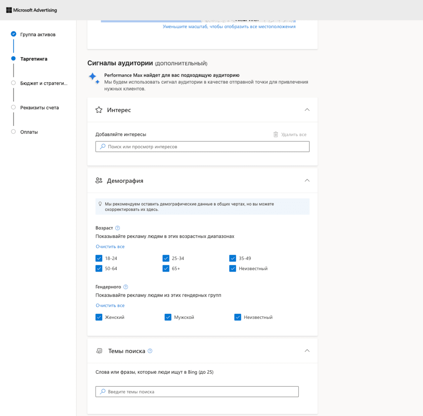Click the star icon next to Интерес
423x416 pixels.
(99, 110)
